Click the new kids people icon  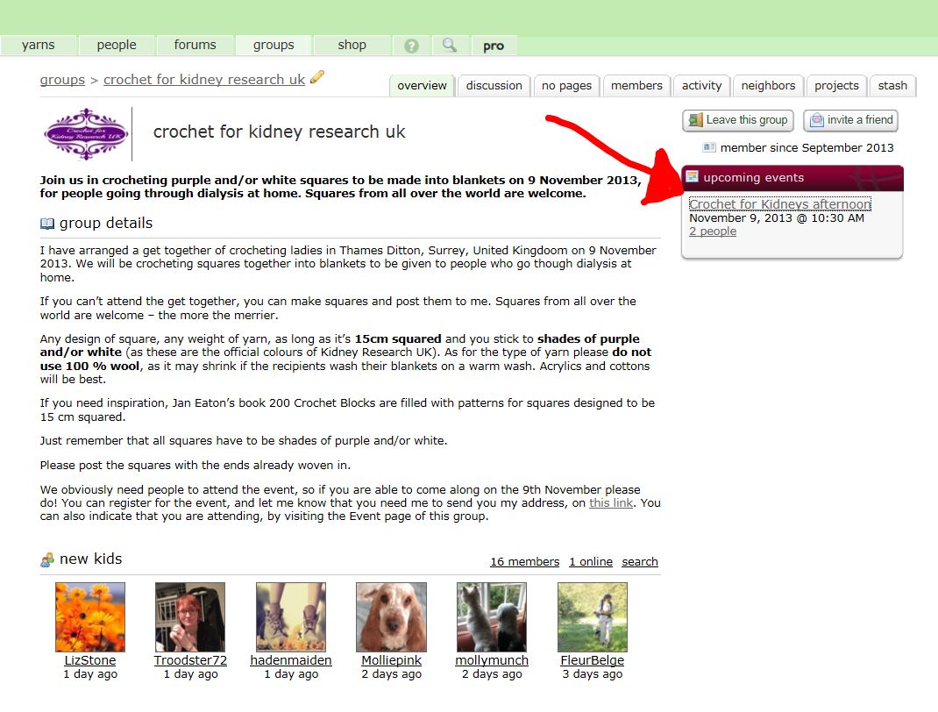[x=47, y=559]
